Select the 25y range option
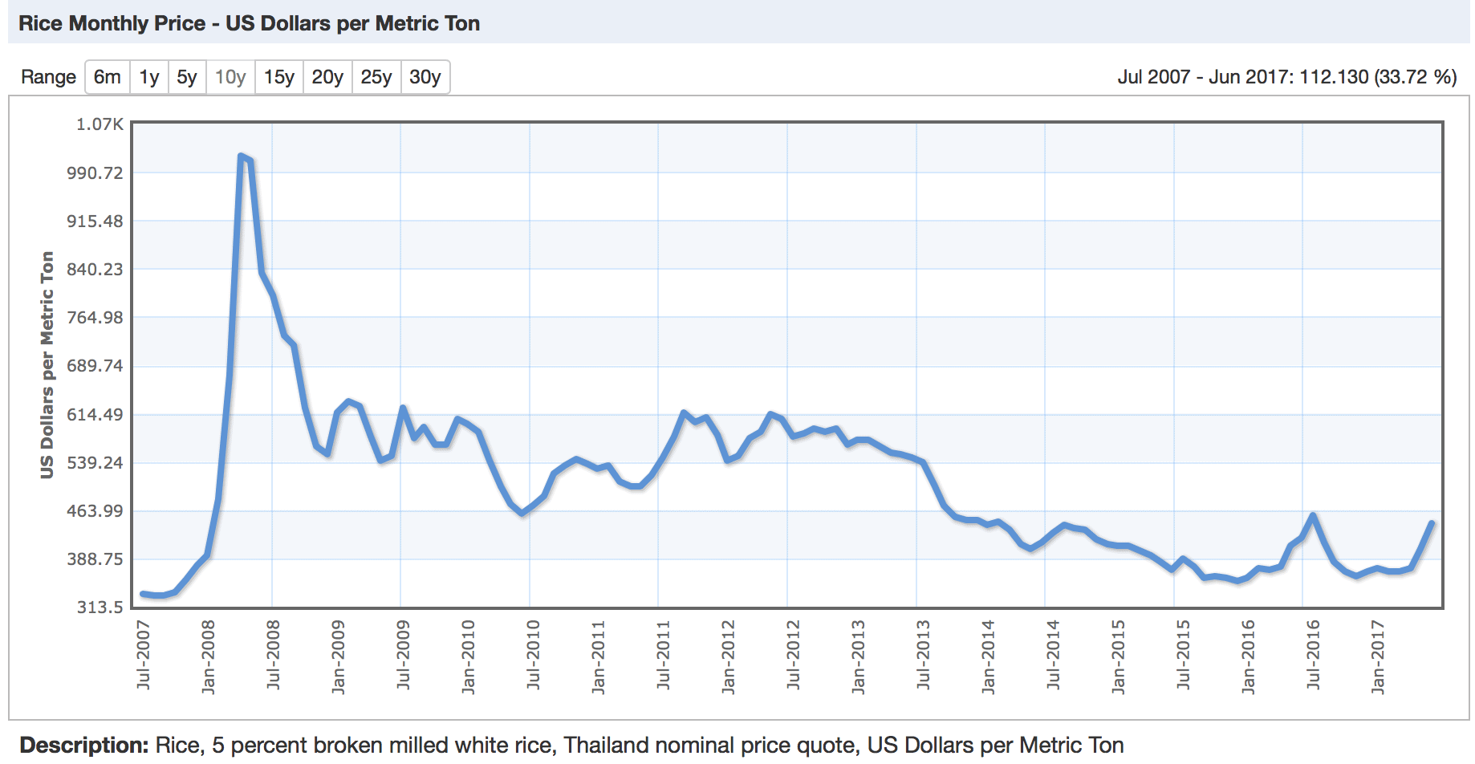 coord(376,77)
